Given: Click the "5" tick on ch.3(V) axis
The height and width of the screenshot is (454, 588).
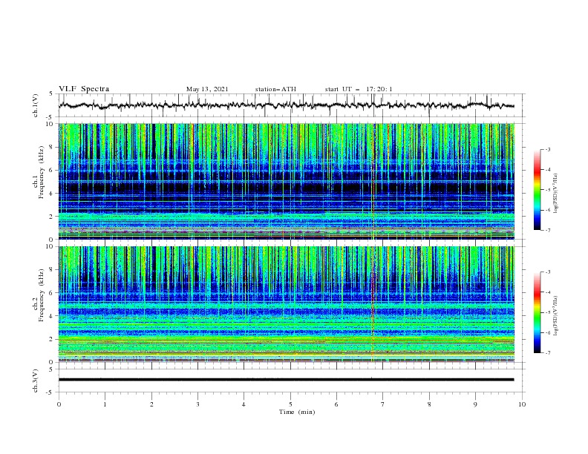Looking at the screenshot, I should 51,369.
